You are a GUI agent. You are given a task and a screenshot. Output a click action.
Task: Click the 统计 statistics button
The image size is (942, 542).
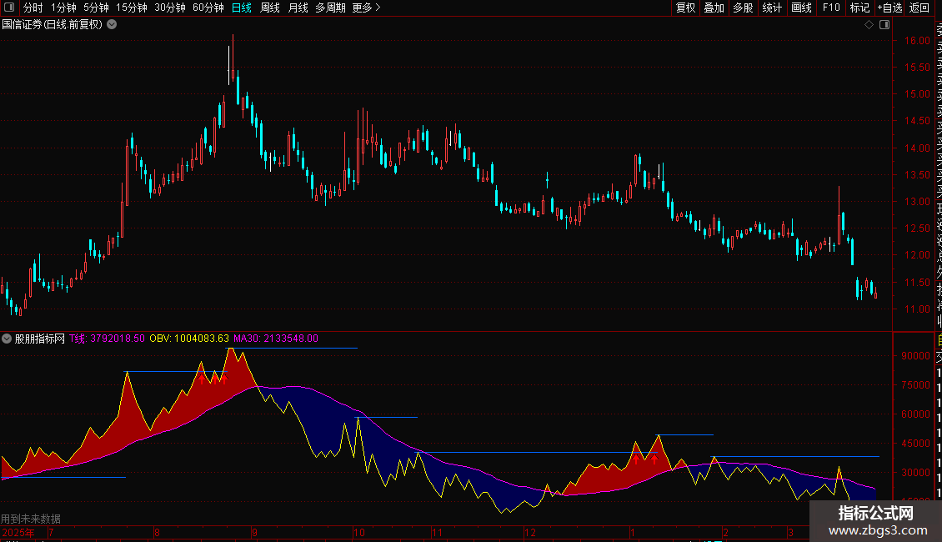click(x=772, y=8)
